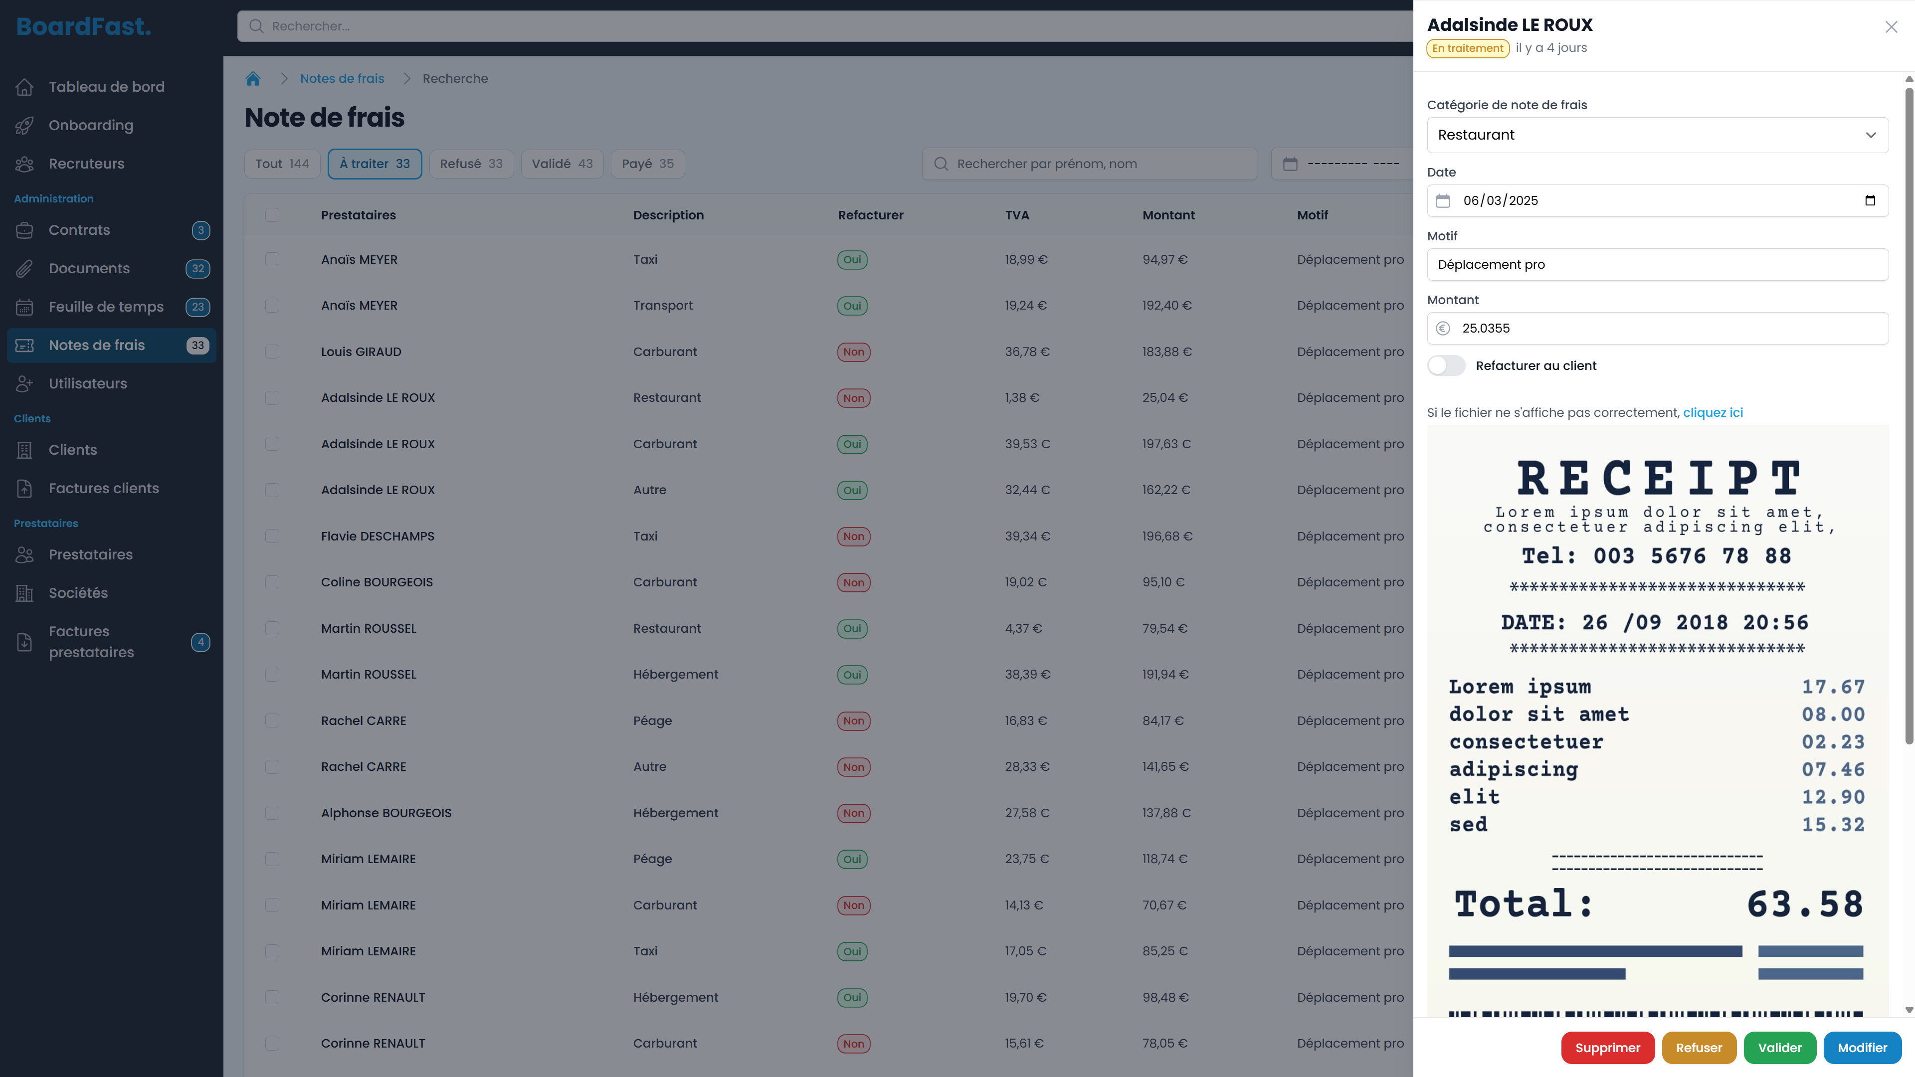Follow the cliquez ici link
Viewport: 1915px width, 1077px height.
point(1712,412)
